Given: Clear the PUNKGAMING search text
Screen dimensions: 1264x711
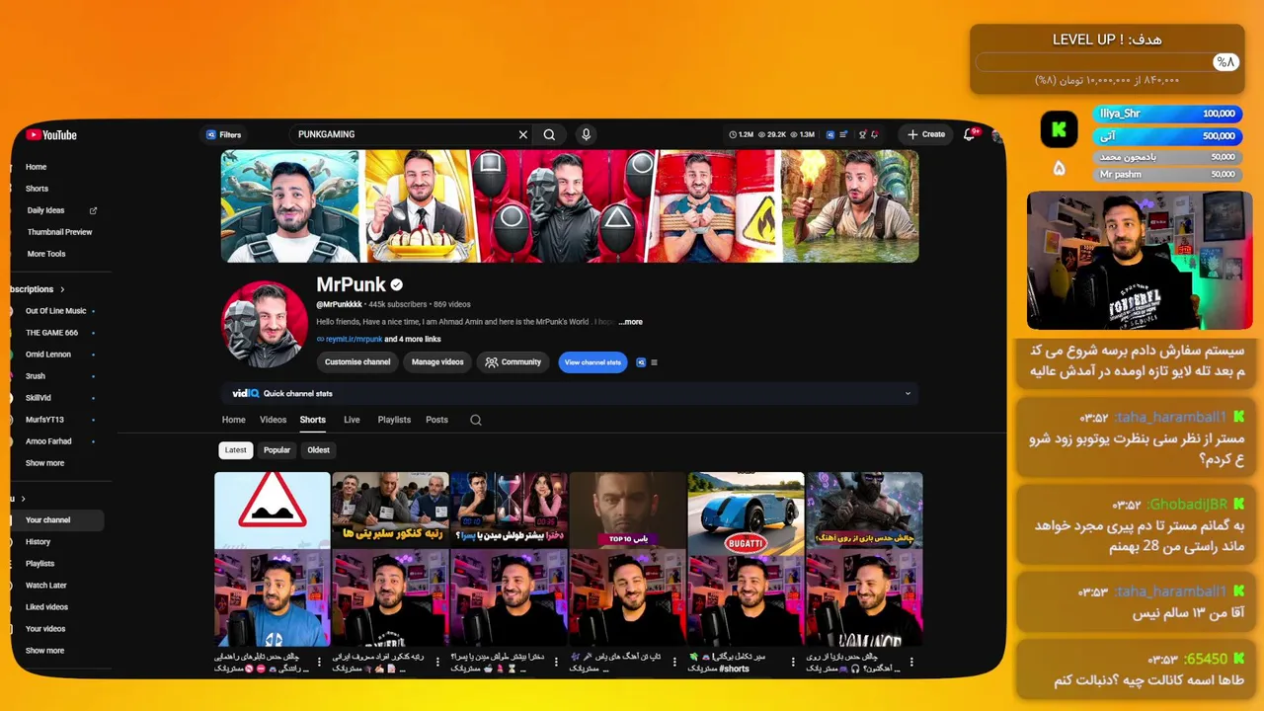Looking at the screenshot, I should [x=523, y=134].
